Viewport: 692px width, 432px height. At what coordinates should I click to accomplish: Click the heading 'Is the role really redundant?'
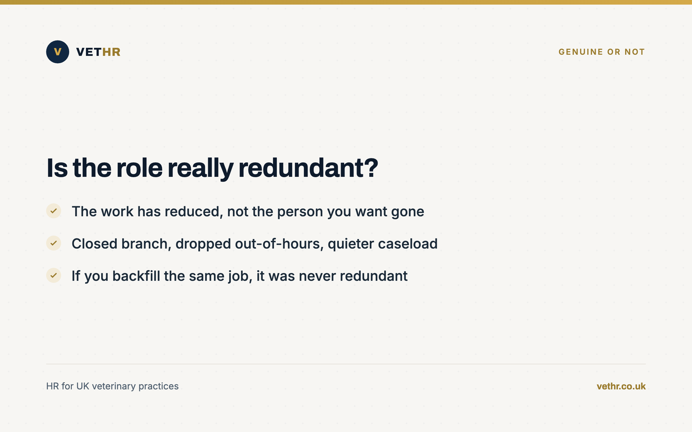212,168
